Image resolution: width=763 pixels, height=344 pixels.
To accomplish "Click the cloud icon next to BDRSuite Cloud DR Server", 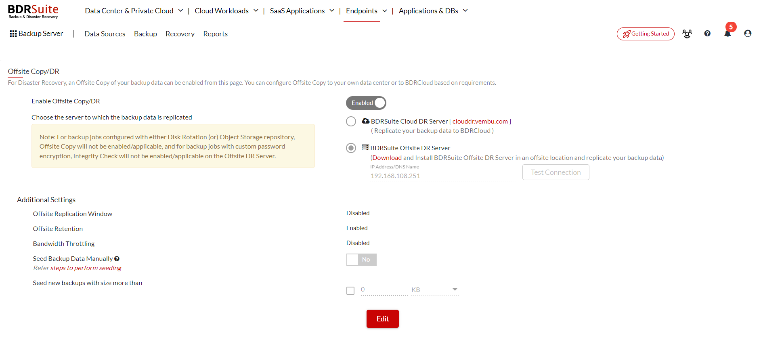I will point(366,121).
